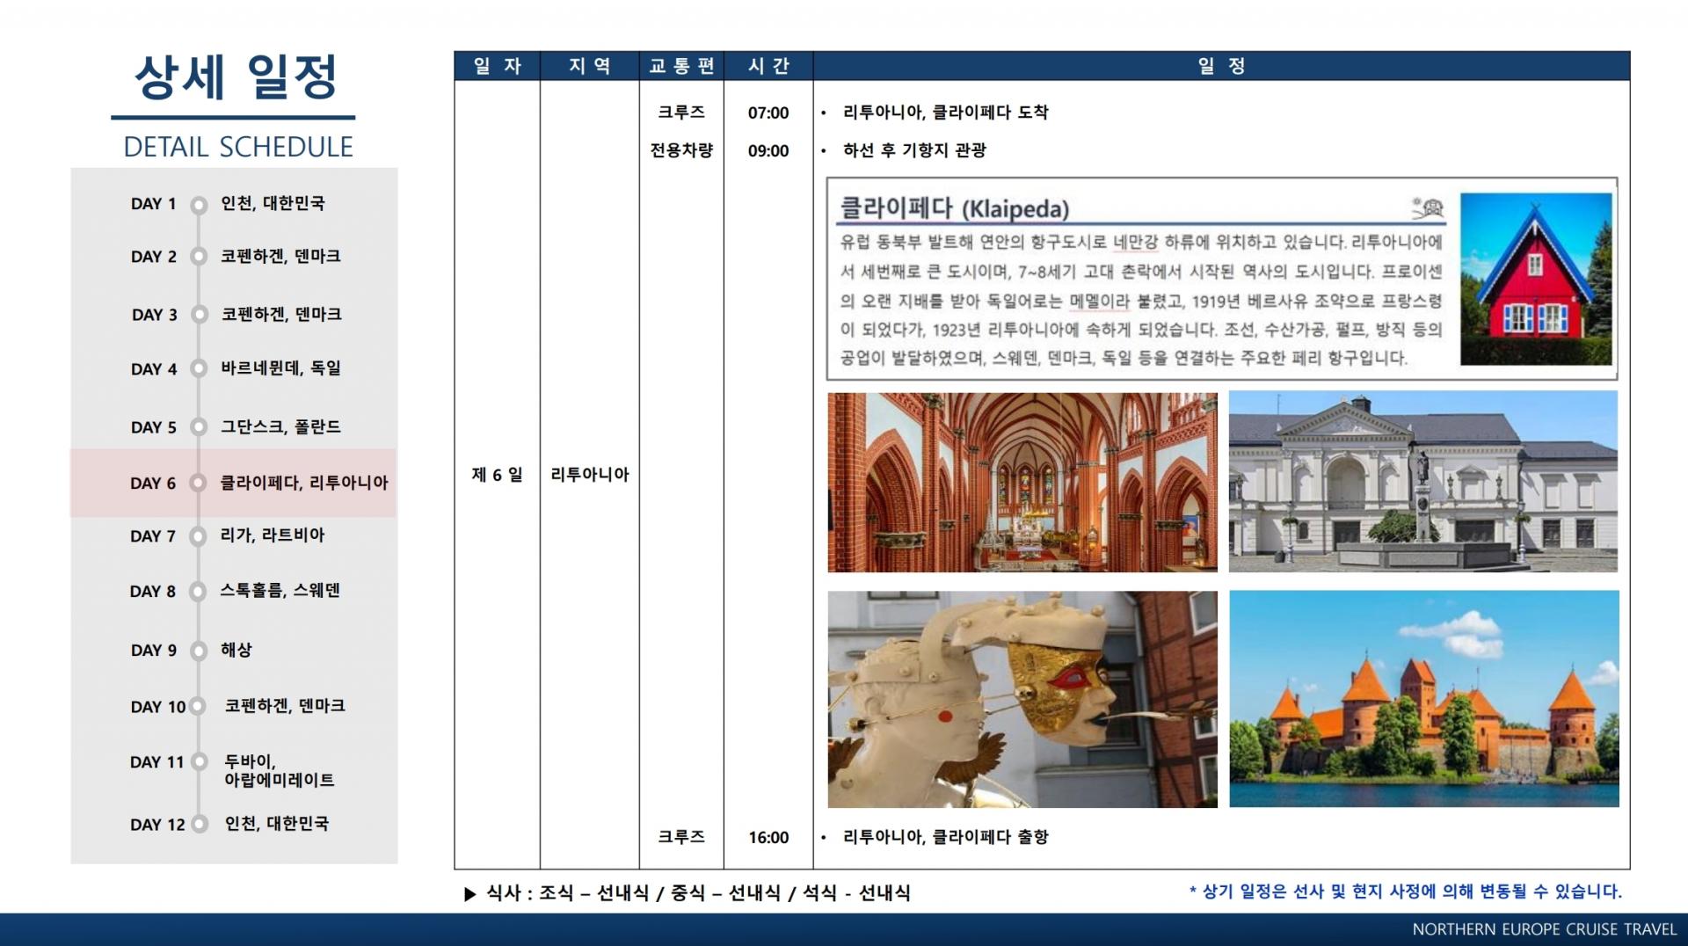The height and width of the screenshot is (946, 1688).
Task: Click the 16:00 time entry
Action: (768, 838)
